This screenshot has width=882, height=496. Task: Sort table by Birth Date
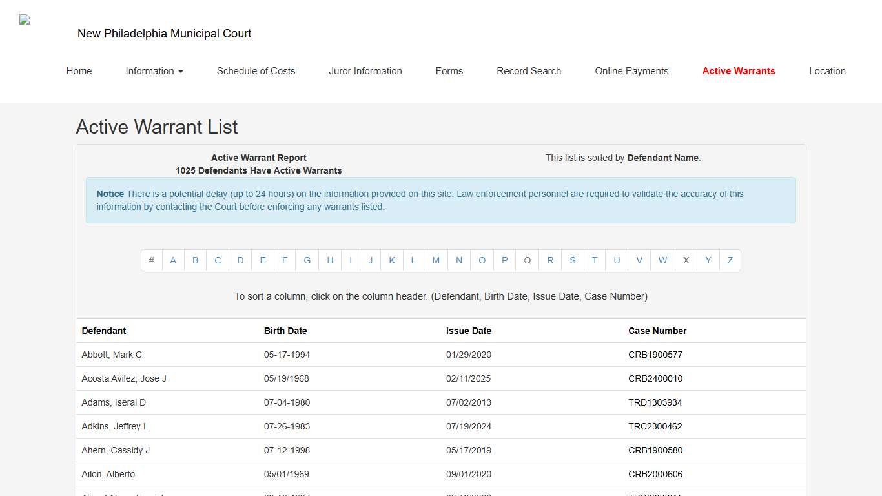[285, 331]
